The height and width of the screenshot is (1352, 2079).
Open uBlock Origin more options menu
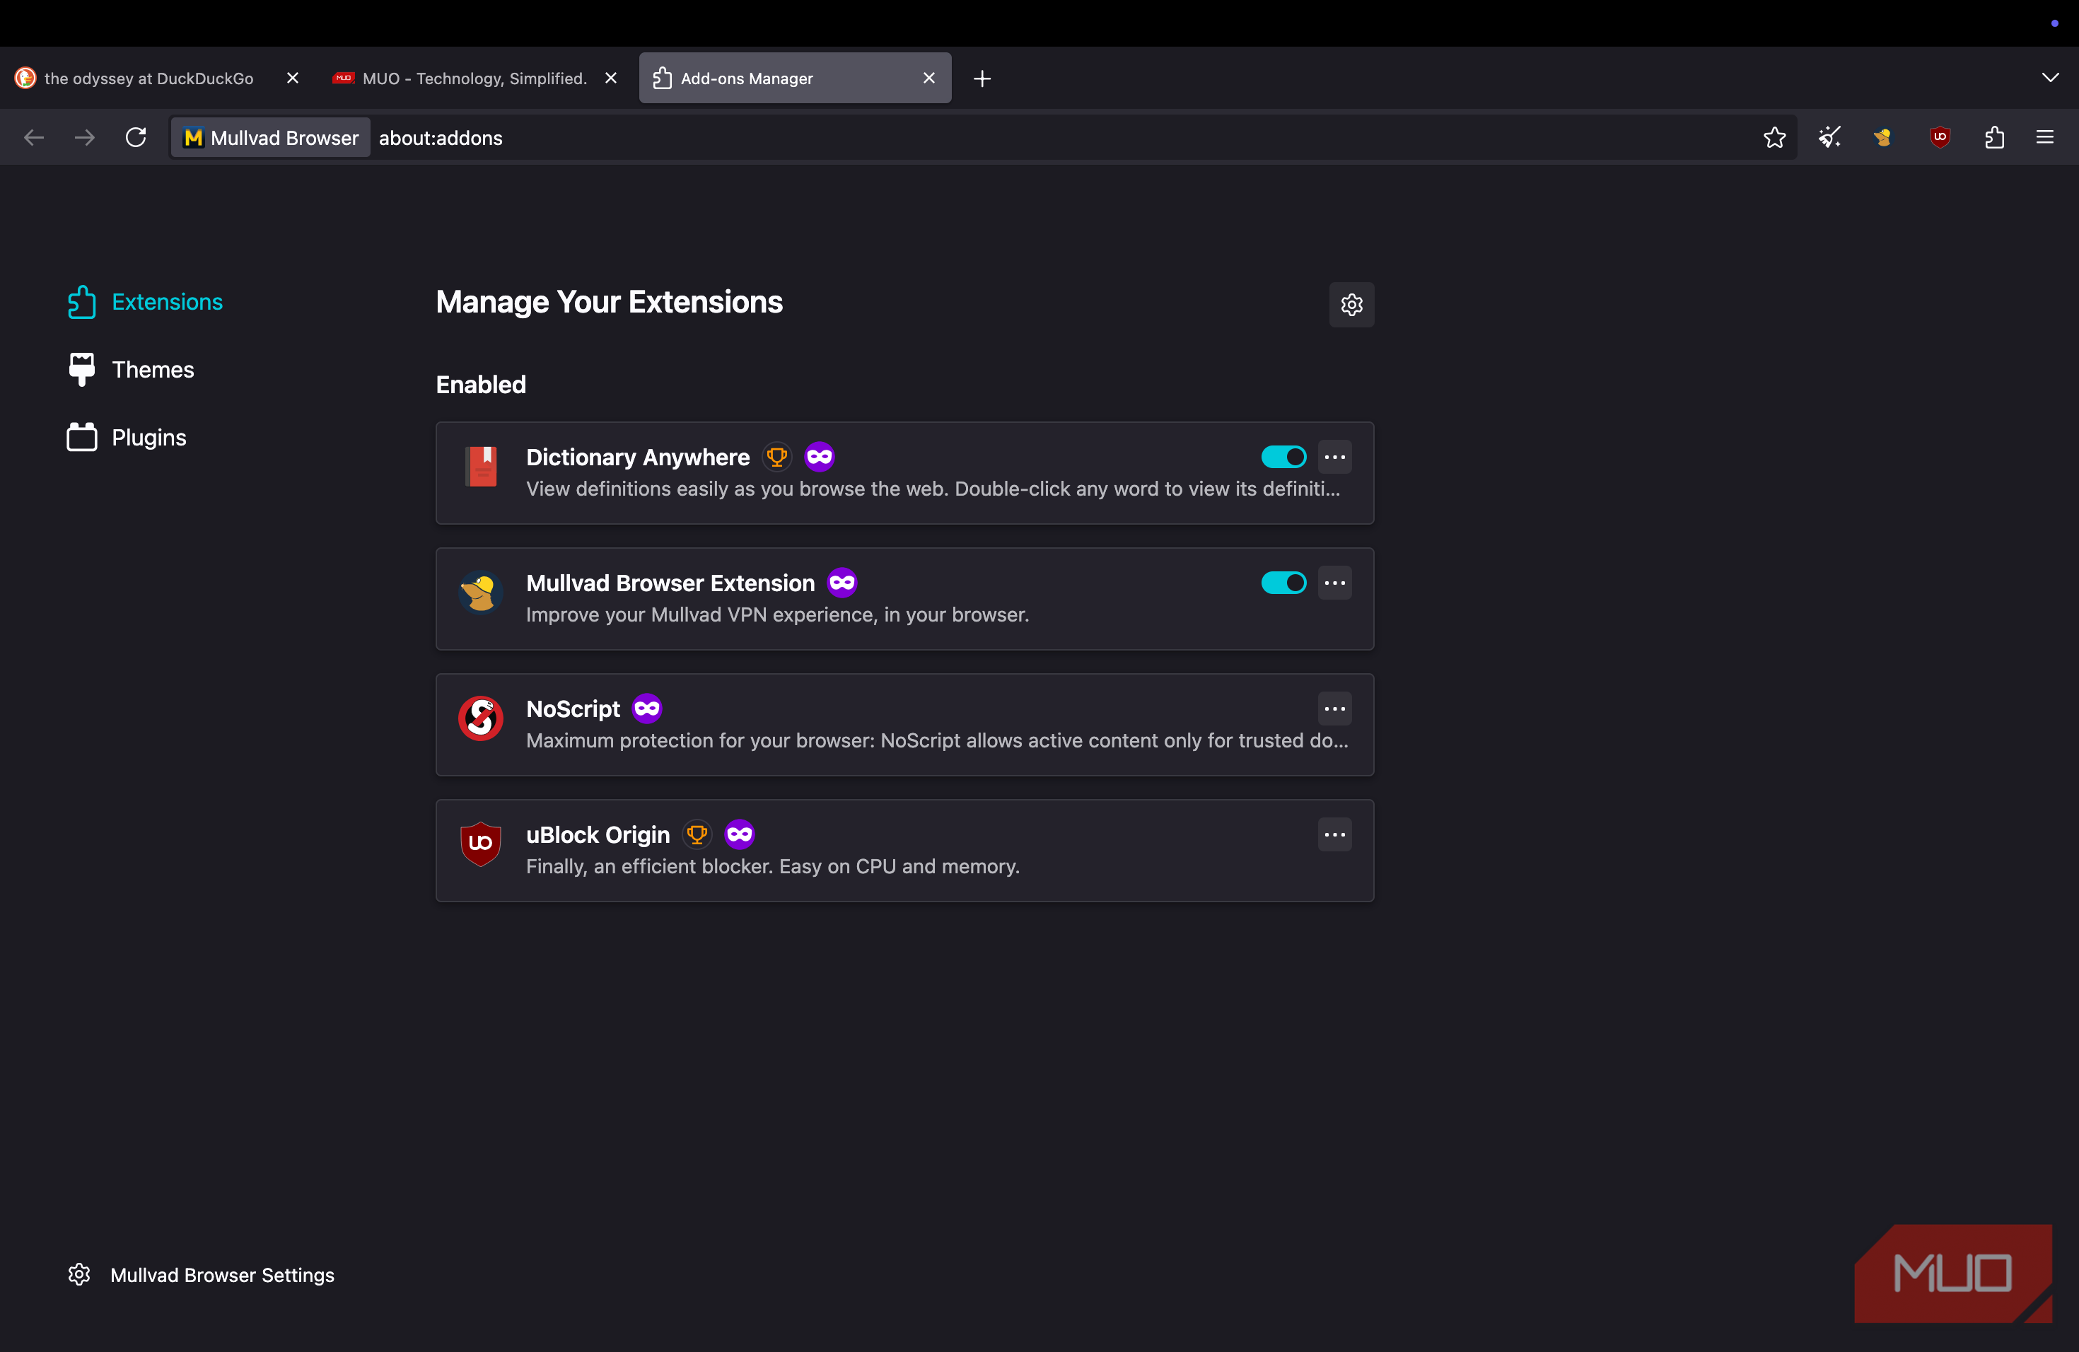coord(1334,834)
